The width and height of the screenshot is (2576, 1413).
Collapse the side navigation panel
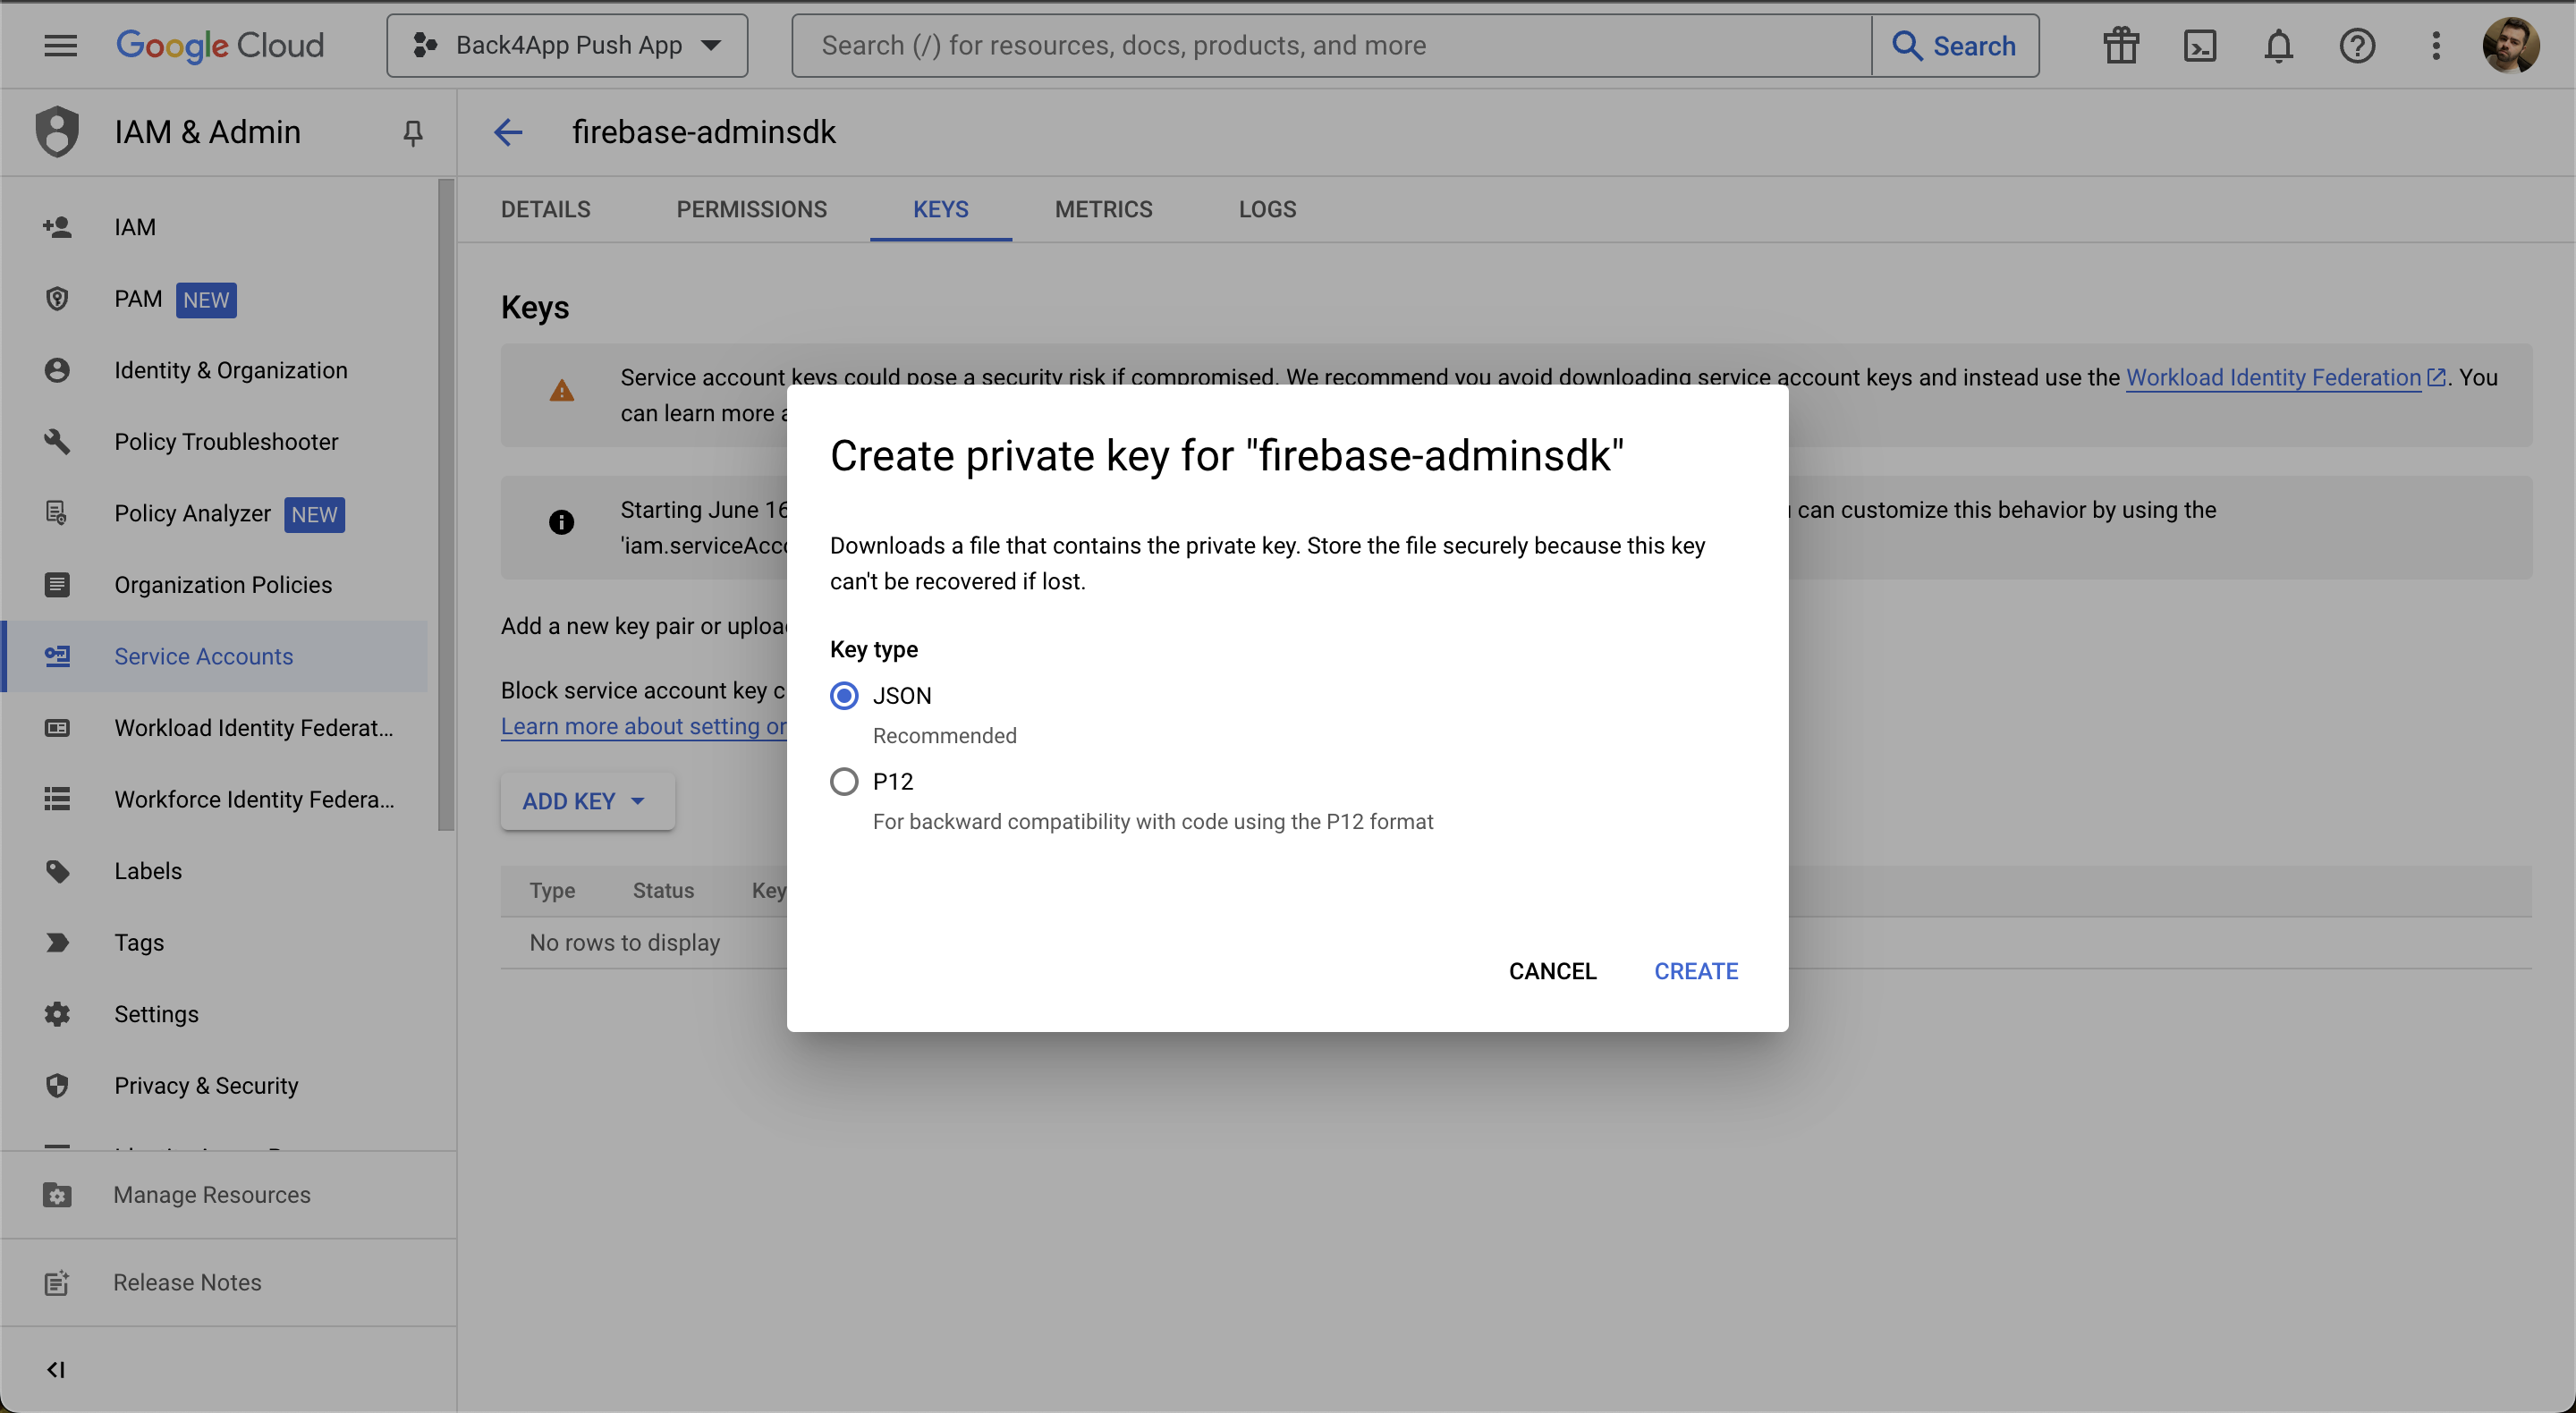pyautogui.click(x=56, y=1369)
